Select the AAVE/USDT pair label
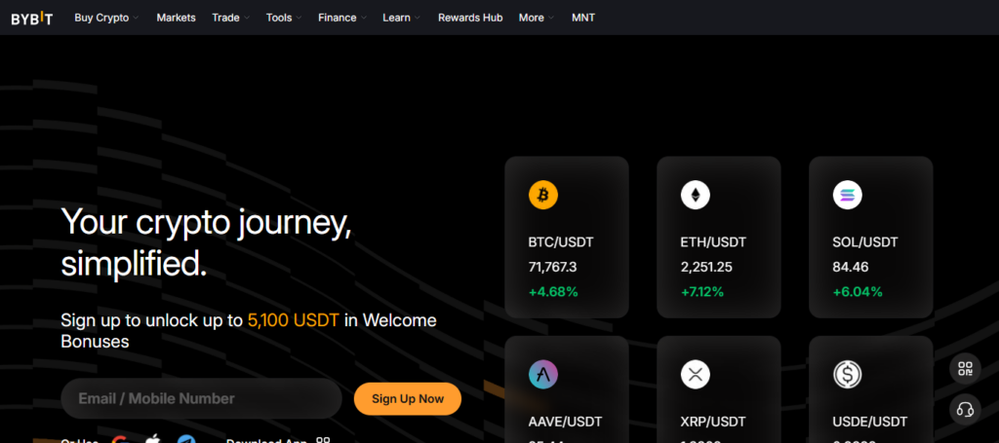This screenshot has height=443, width=999. [565, 422]
